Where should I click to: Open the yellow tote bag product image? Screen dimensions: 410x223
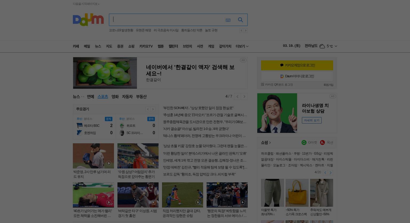pos(297,193)
